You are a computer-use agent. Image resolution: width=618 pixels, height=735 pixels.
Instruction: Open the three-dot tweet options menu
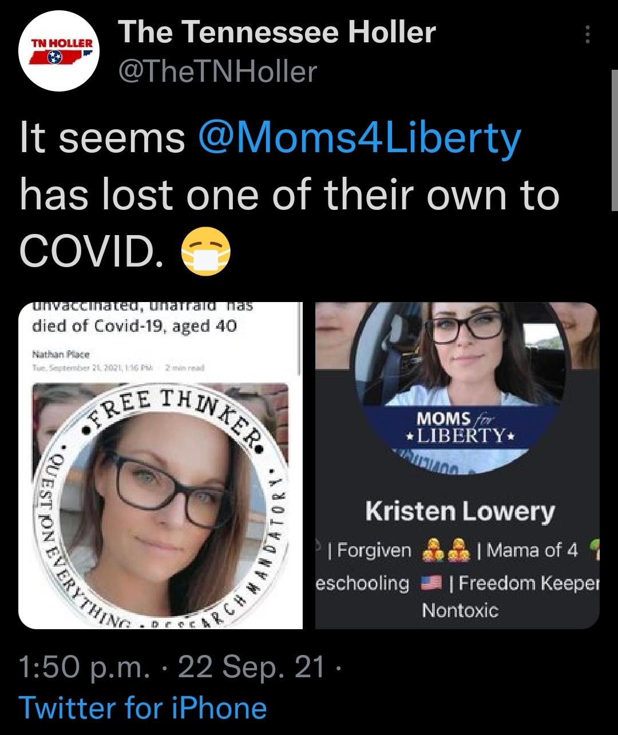pos(587,36)
